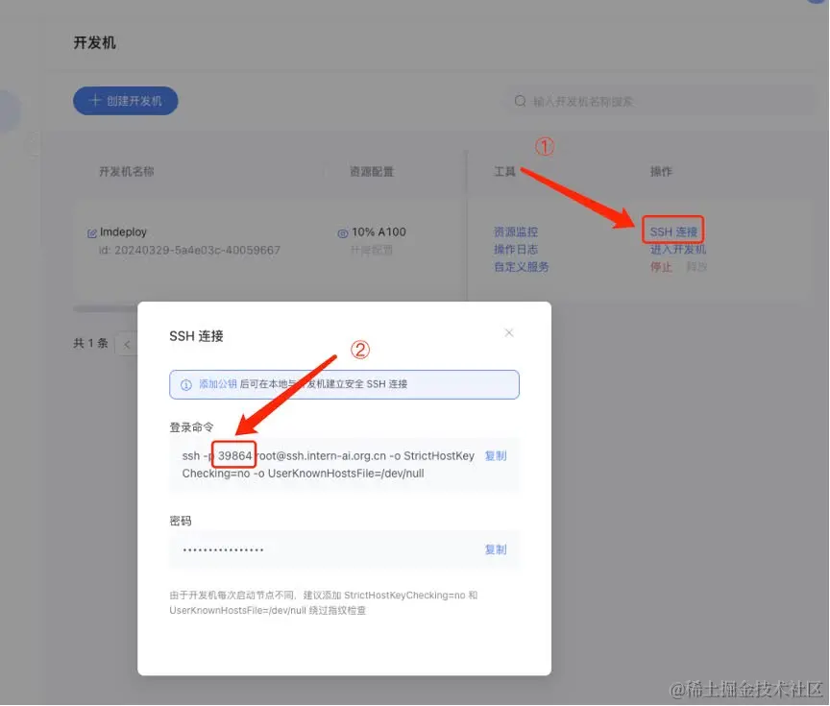Open 资源监控 for lmdeploy
830x706 pixels.
(x=516, y=231)
